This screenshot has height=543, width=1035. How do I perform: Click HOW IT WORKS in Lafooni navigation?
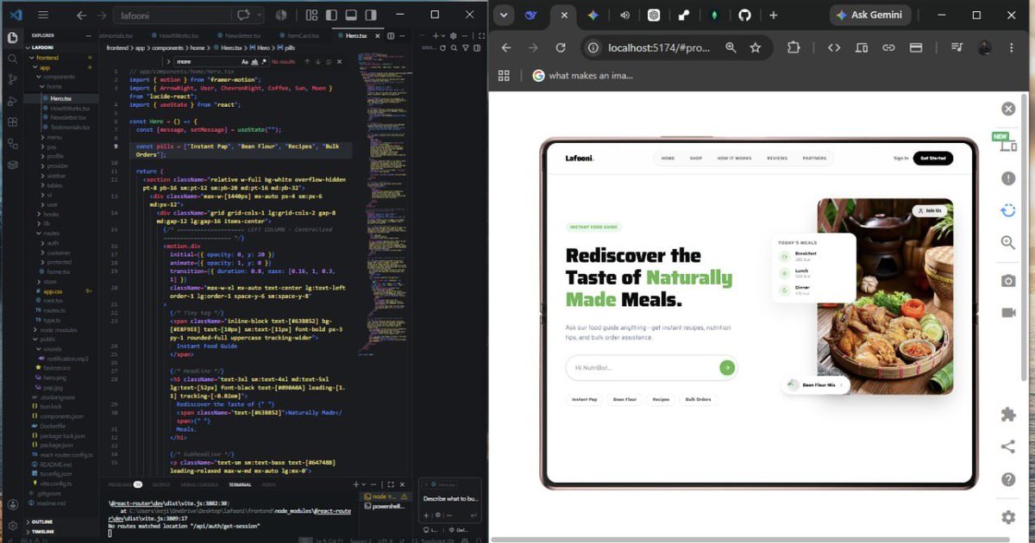click(x=734, y=158)
